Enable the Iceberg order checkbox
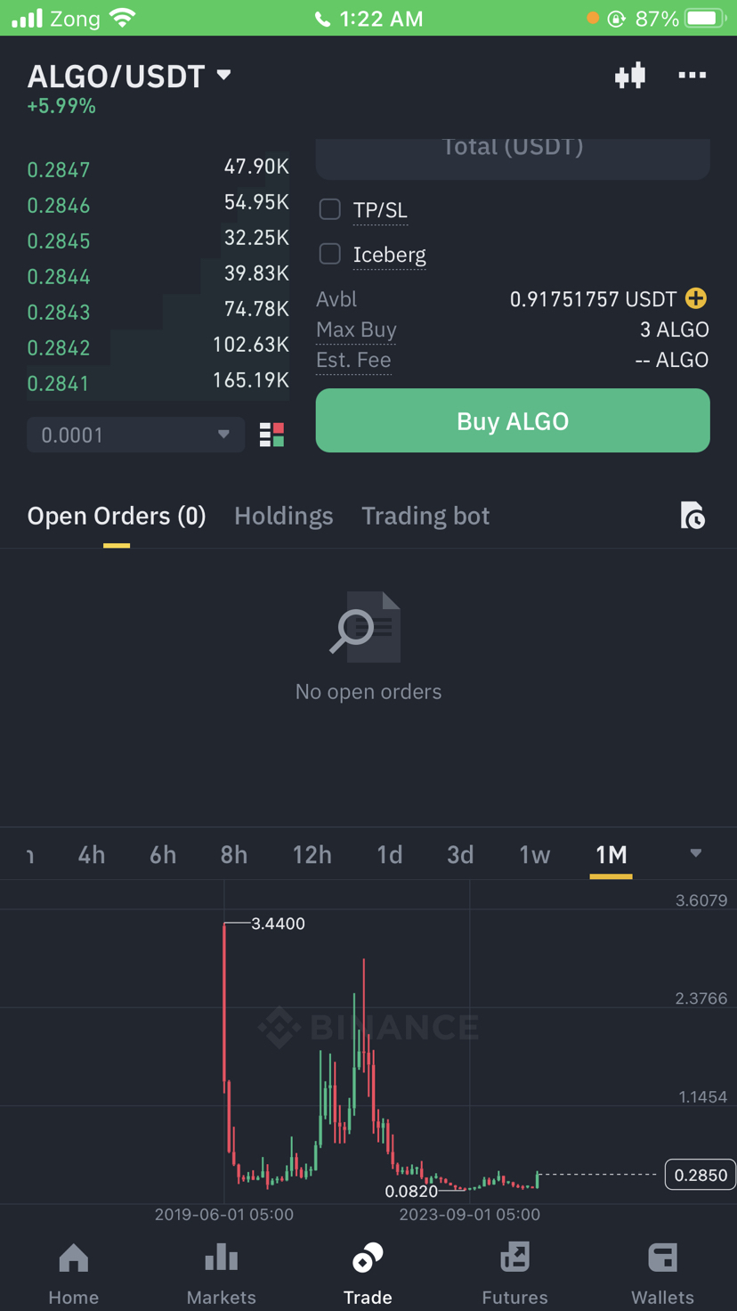 click(330, 254)
